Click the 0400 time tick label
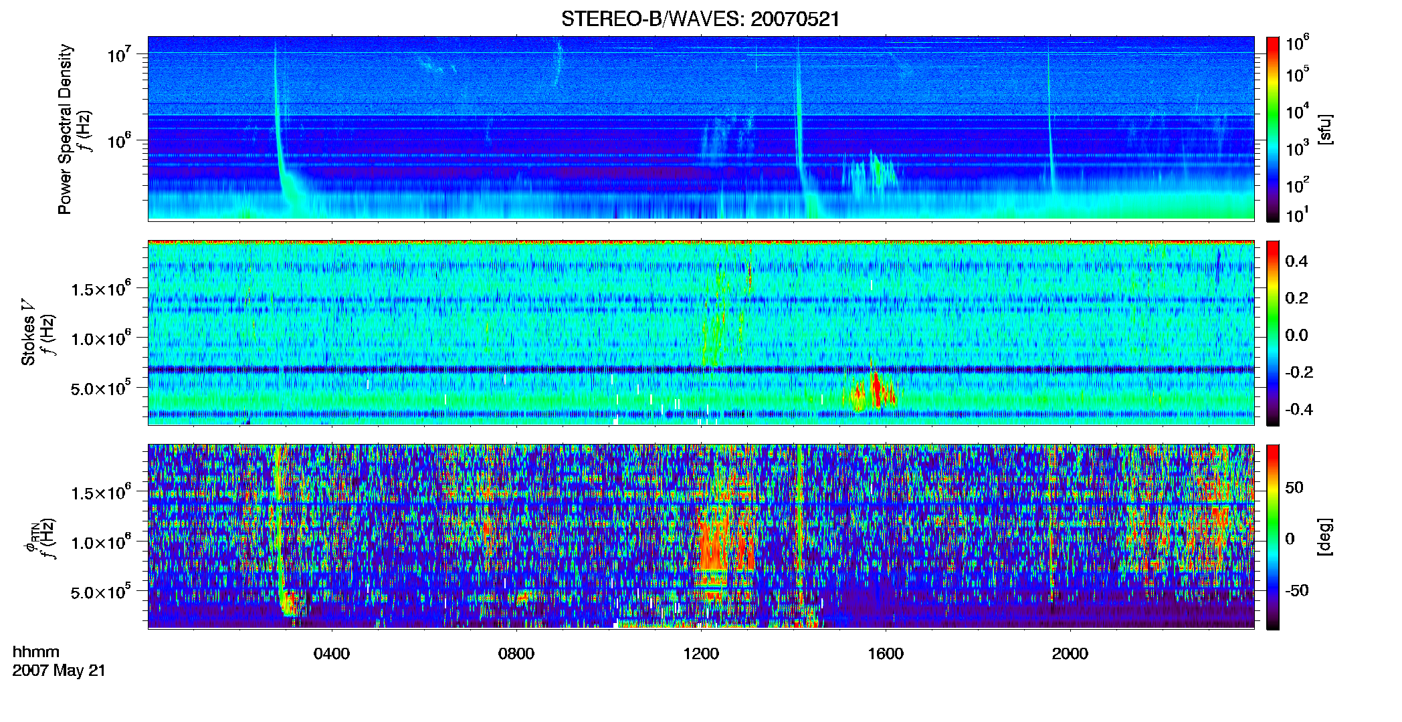Viewport: 1402px width, 722px height. [332, 654]
